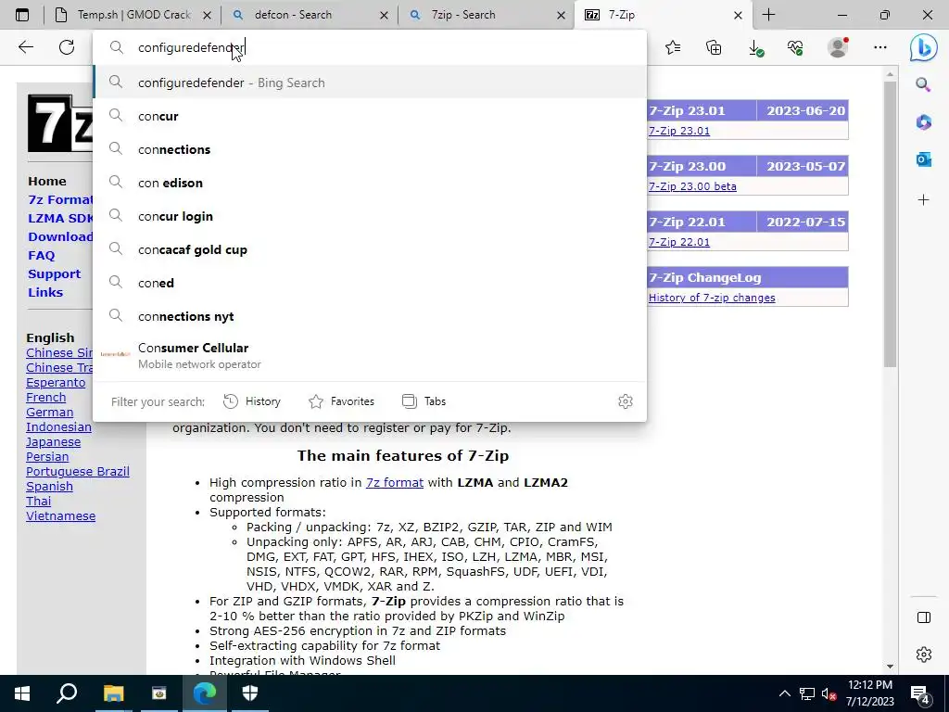Open the Outlook sidebar icon

tap(924, 159)
